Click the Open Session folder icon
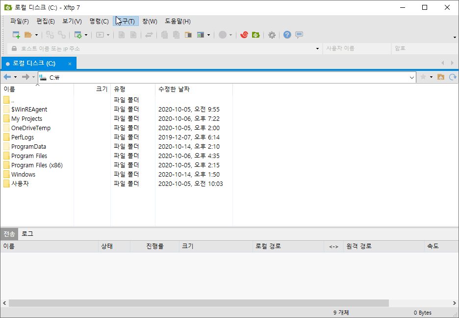The width and height of the screenshot is (459, 318). pyautogui.click(x=28, y=35)
